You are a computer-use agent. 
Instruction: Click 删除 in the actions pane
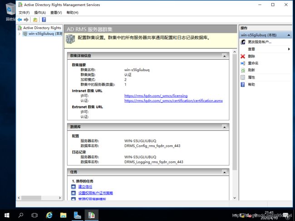point(251,56)
